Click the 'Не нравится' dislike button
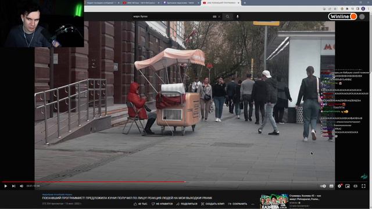 (x=162, y=204)
